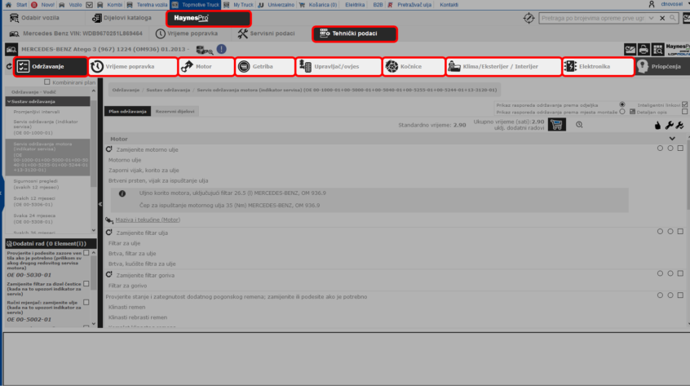Image resolution: width=690 pixels, height=386 pixels.
Task: Click the blue info exclamation icon
Action: tap(221, 49)
